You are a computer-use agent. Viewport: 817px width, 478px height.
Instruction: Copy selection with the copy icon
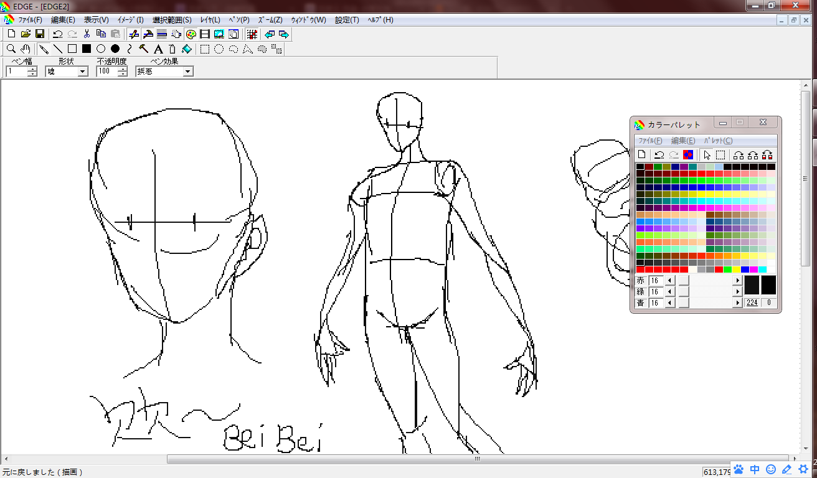point(101,34)
